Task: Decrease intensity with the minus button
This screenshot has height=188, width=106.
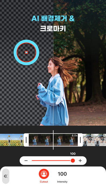Action: click(x=26, y=160)
